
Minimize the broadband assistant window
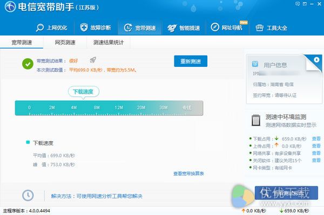[312, 4]
